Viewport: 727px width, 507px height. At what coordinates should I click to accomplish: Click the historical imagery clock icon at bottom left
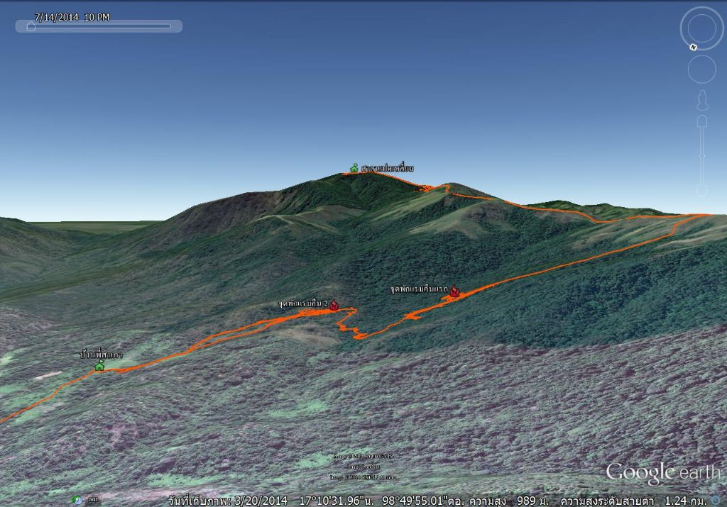77,500
